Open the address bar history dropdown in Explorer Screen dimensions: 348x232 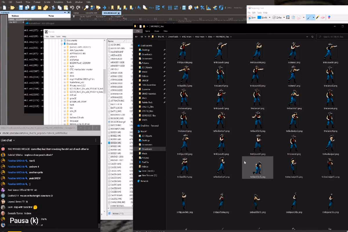tap(307, 37)
